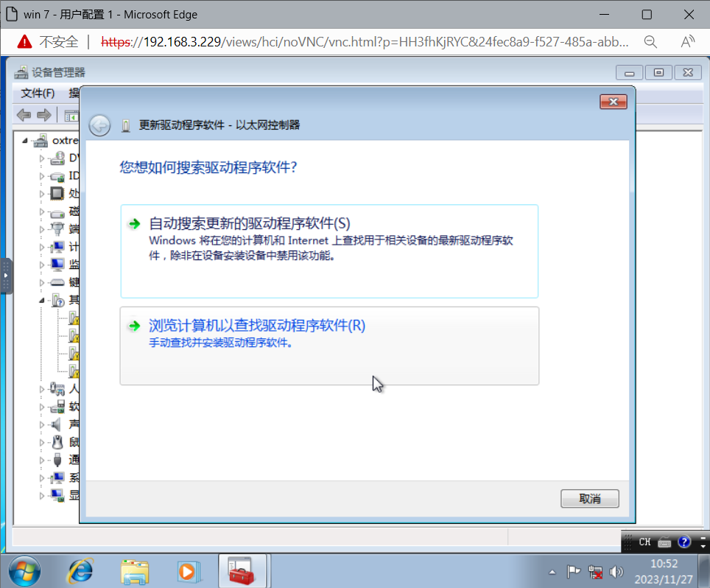Open the 文件(F) menu
This screenshot has height=588, width=710.
point(38,93)
